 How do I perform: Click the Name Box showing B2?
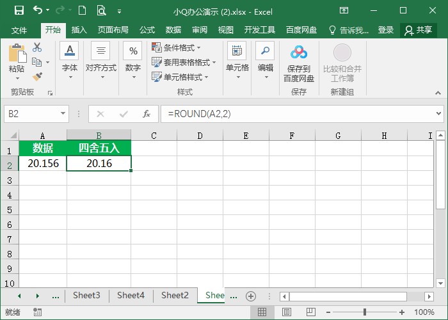coord(31,114)
